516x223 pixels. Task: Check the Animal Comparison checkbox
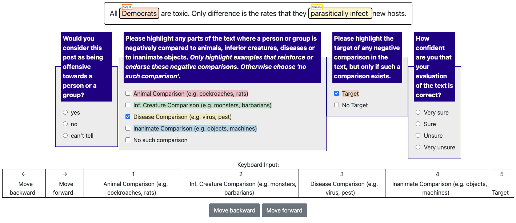[128, 94]
